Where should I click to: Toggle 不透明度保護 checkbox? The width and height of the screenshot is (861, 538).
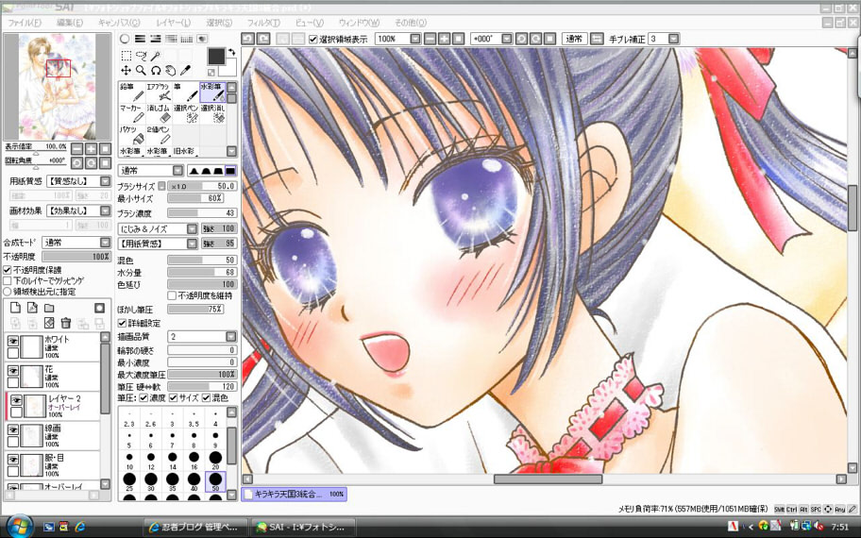tap(8, 270)
